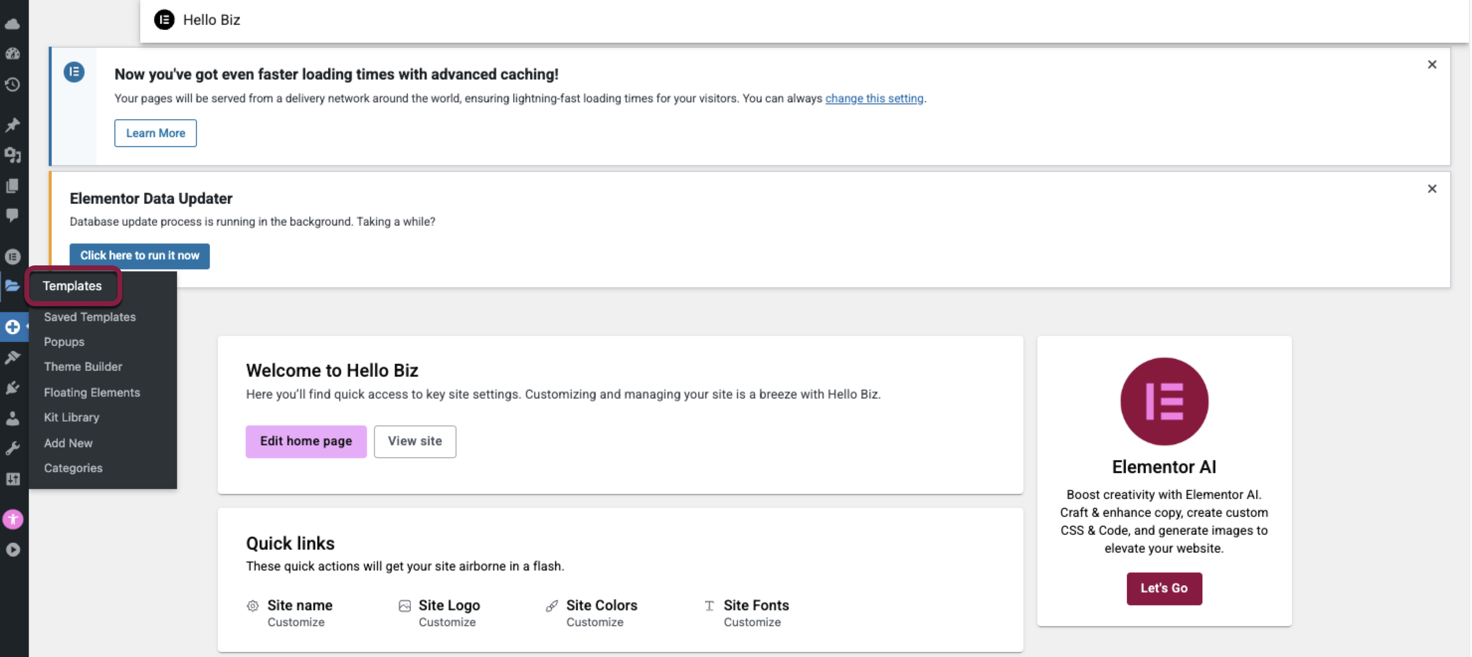This screenshot has width=1472, height=657.
Task: Open the Dashboard gauge icon in sidebar
Action: (12, 54)
